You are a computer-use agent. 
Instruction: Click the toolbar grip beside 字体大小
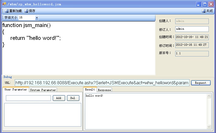[x=3, y=18]
